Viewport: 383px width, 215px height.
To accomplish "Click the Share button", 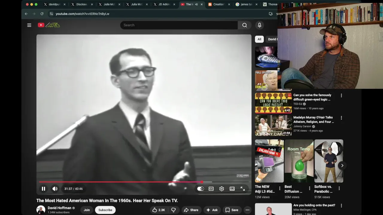I will coord(191,210).
